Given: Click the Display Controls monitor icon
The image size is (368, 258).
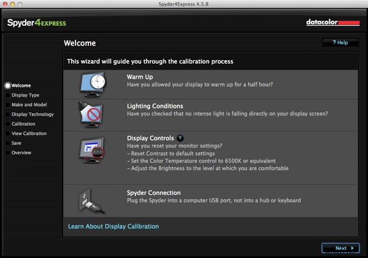Looking at the screenshot, I should point(91,150).
